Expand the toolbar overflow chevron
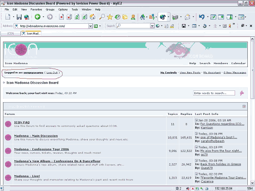This screenshot has width=255, height=191. coord(234,24)
